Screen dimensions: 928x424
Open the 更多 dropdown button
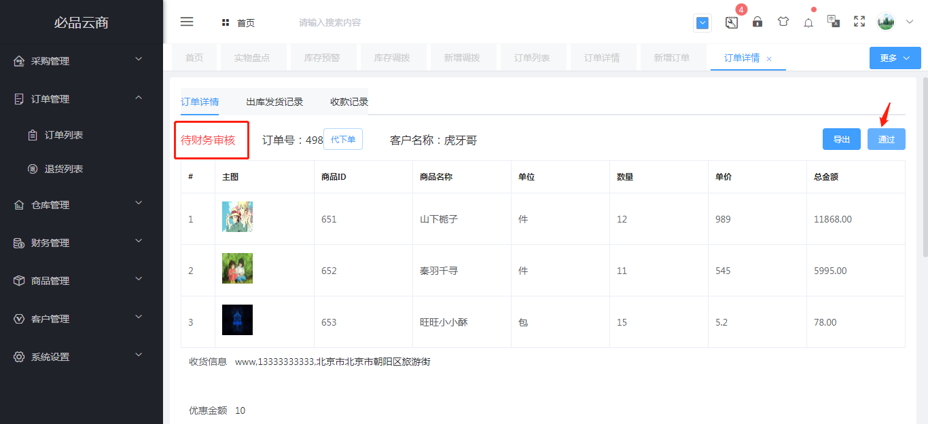point(895,58)
